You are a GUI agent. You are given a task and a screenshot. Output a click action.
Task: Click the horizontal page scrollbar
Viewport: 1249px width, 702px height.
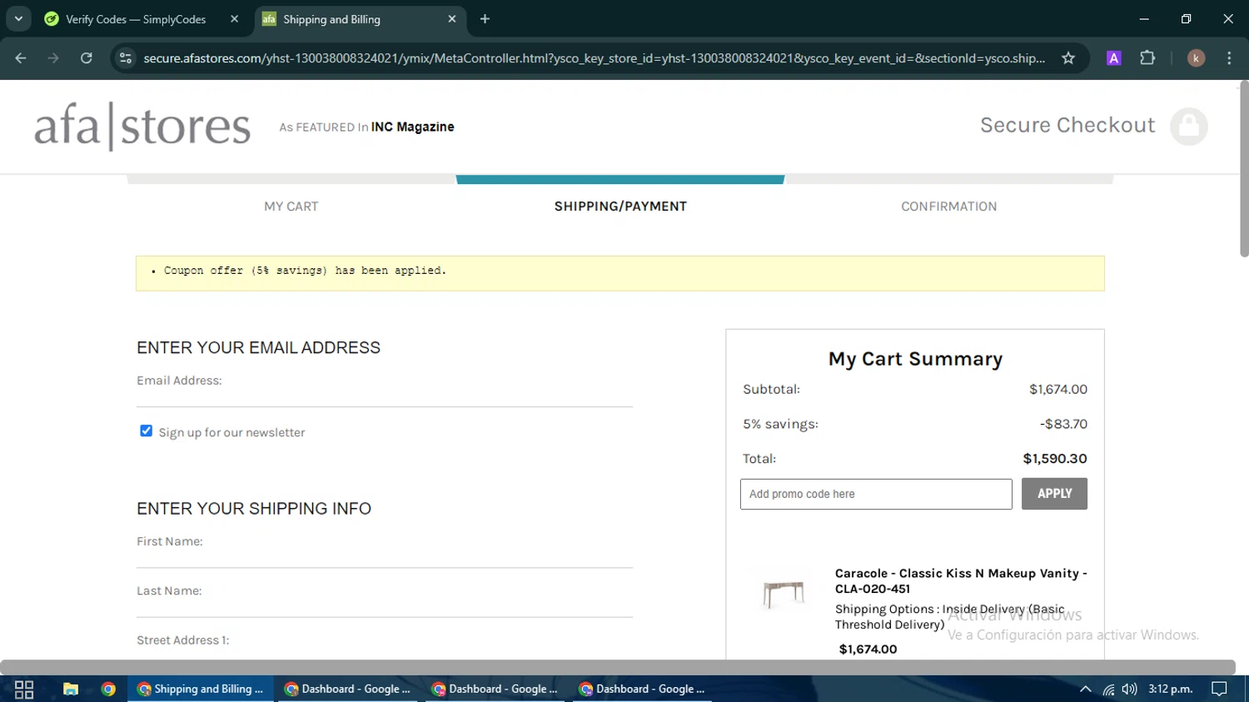click(618, 667)
